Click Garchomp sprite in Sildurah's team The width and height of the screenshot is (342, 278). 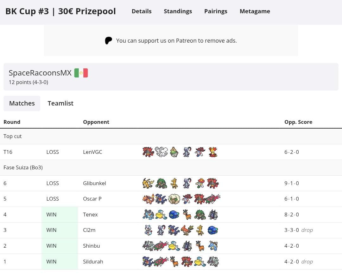(148, 262)
